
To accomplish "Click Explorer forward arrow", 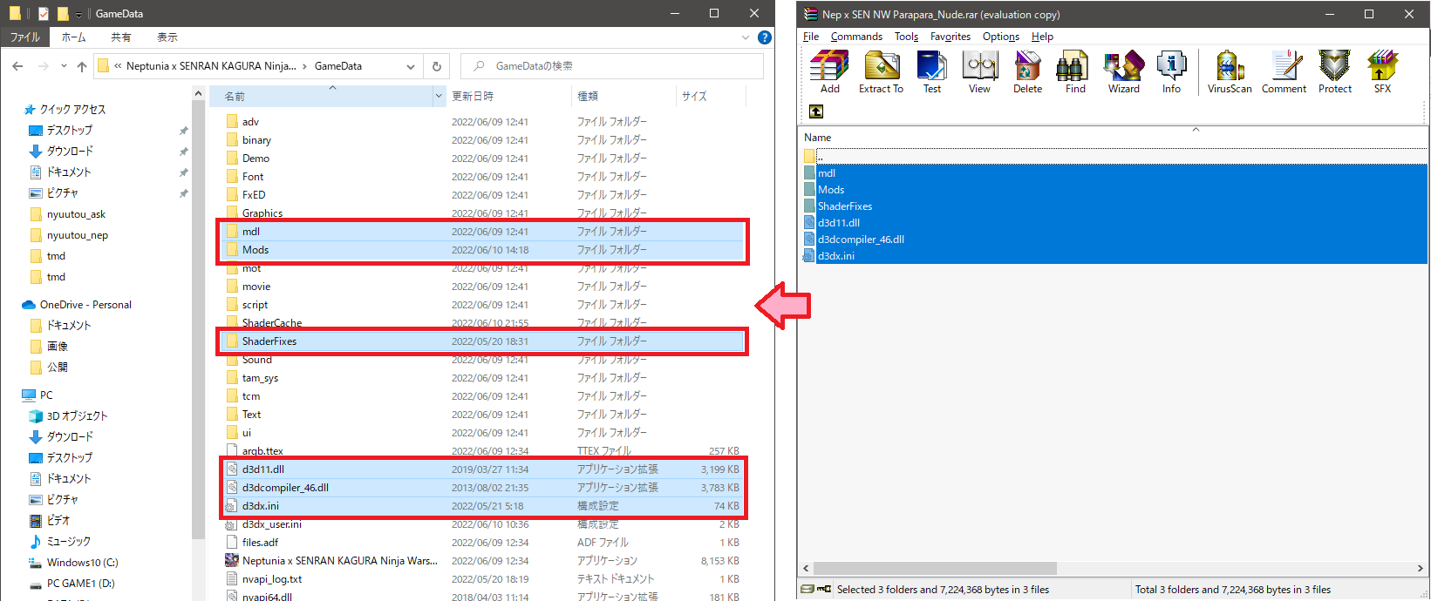I will point(43,66).
